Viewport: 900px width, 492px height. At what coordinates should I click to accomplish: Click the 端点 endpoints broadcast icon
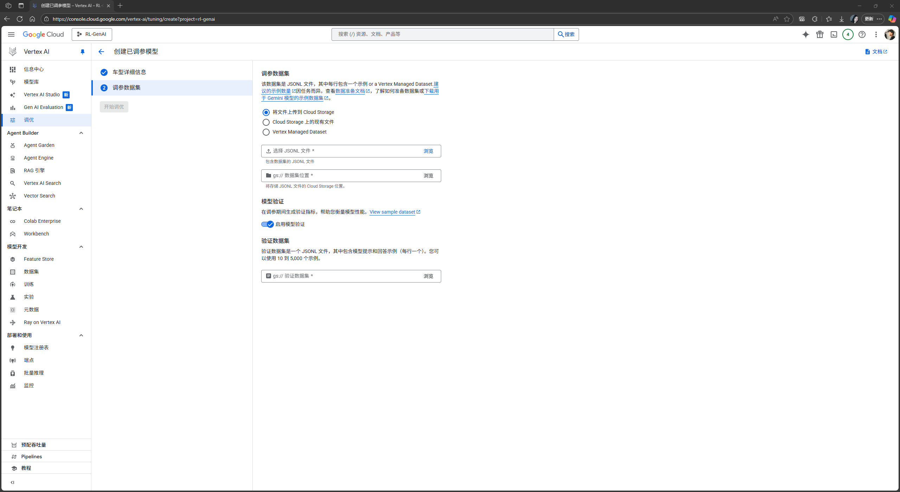point(13,360)
